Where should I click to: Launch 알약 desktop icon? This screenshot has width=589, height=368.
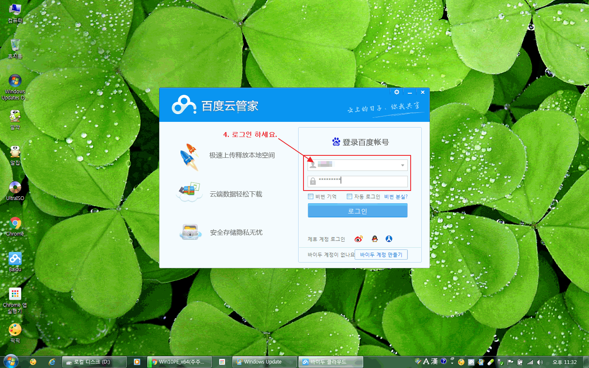click(15, 120)
